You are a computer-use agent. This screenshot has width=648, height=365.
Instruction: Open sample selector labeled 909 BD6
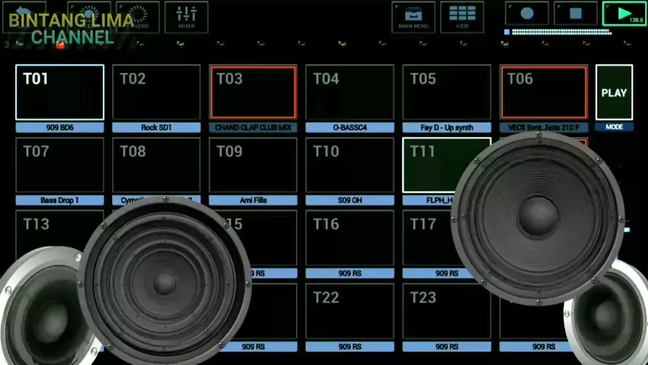click(x=59, y=128)
